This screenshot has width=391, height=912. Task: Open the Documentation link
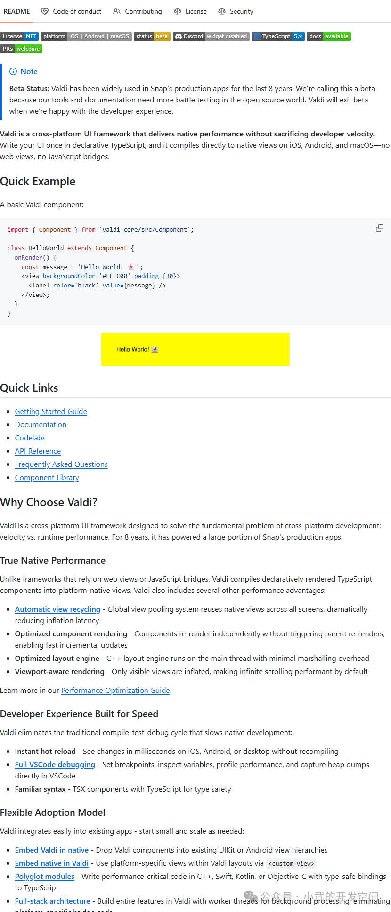coord(41,425)
